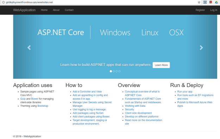Open the Google Drive extension icon
Image resolution: width=220 pixels, height=139 pixels.
click(x=216, y=2)
